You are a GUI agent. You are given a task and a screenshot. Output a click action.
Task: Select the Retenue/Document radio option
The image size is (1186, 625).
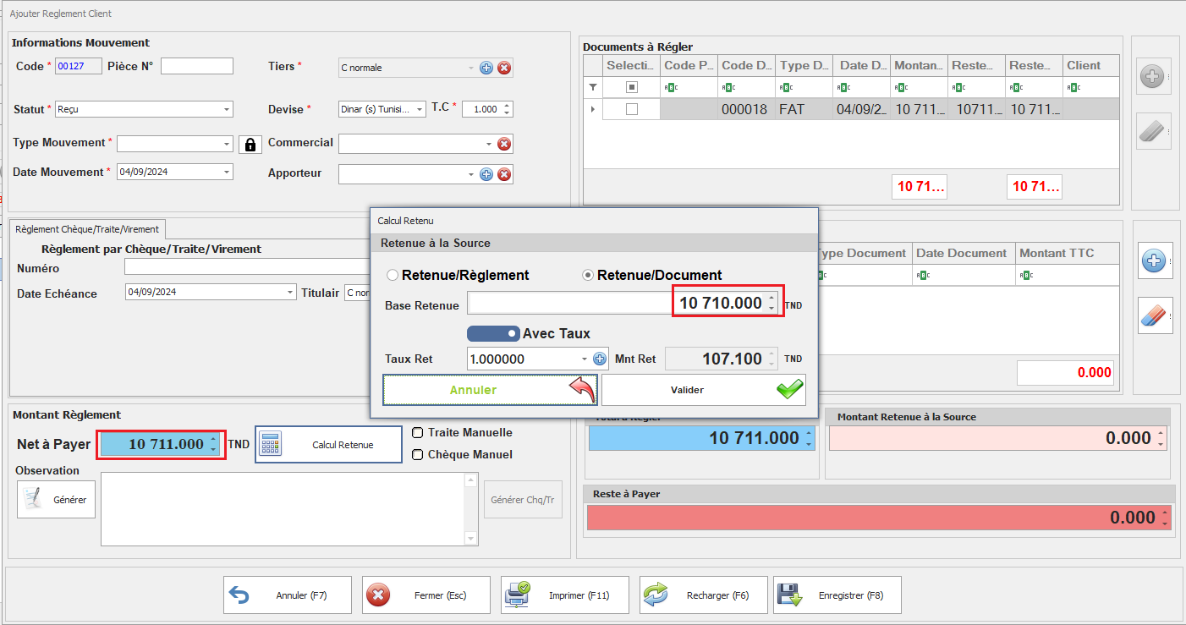click(652, 275)
